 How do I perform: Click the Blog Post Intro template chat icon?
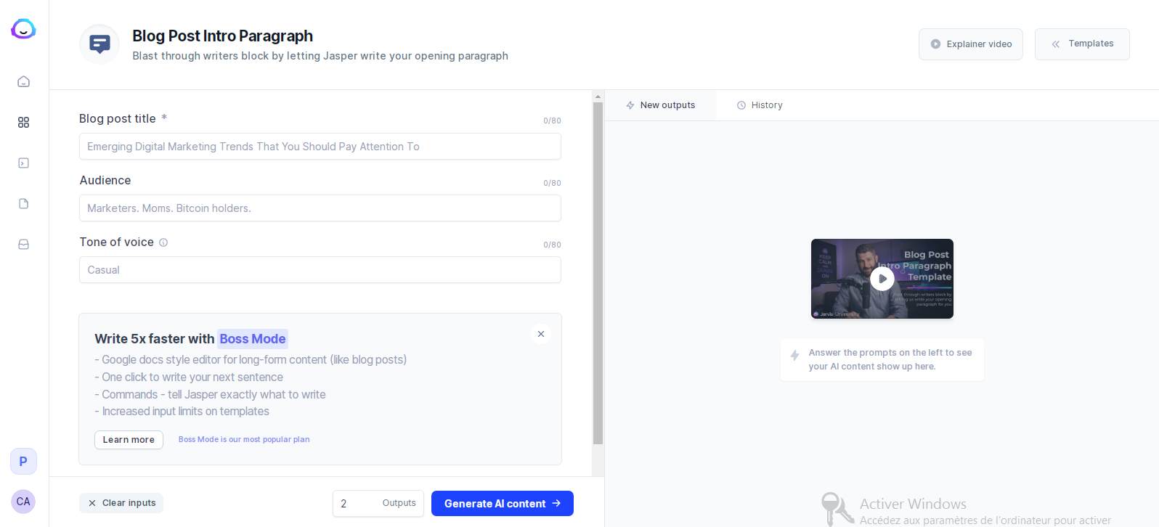click(x=99, y=44)
